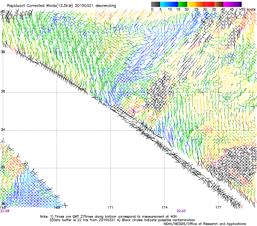This screenshot has height=226, width=257.
Task: Click the latitude label '36' on the left axis
Action: (3, 91)
